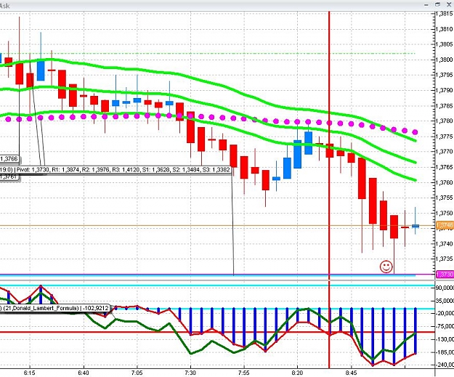Click the 1,3810 price axis label
Screen dimensions: 454x377
coord(445,29)
